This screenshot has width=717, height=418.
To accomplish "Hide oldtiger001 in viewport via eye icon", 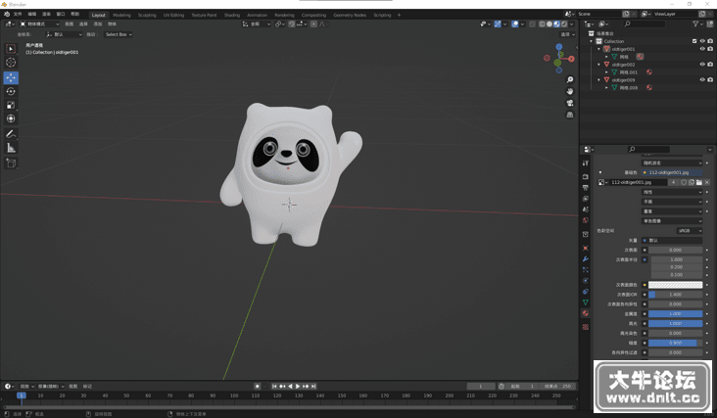I will click(702, 49).
